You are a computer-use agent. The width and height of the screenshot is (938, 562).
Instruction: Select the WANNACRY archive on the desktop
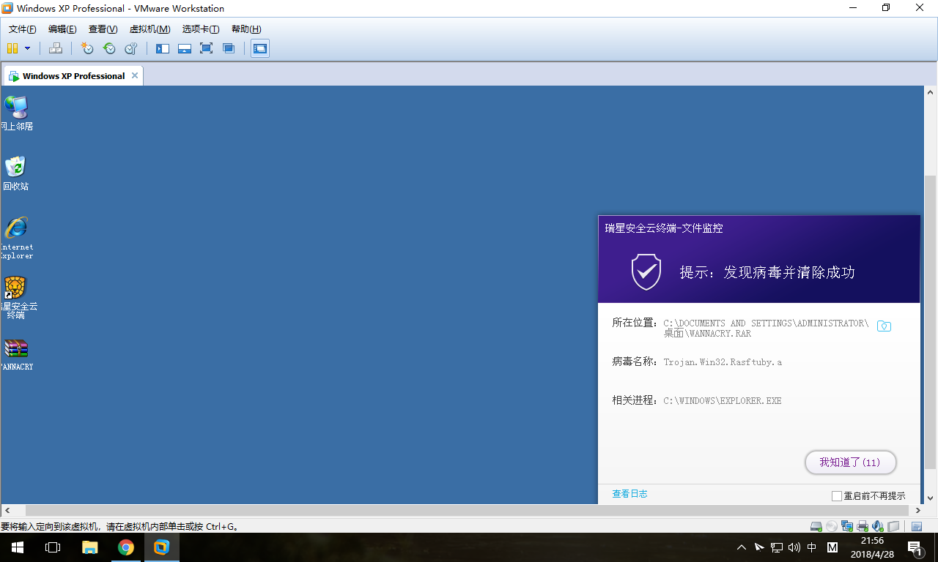(16, 355)
